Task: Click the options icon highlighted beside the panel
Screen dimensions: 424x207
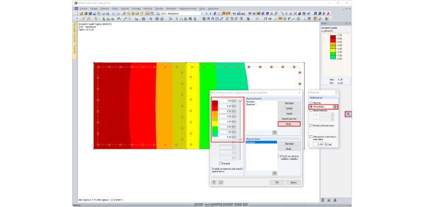Action: [x=348, y=114]
